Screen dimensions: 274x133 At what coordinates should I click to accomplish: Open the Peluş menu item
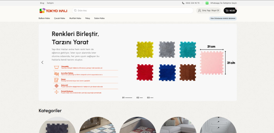[87, 18]
